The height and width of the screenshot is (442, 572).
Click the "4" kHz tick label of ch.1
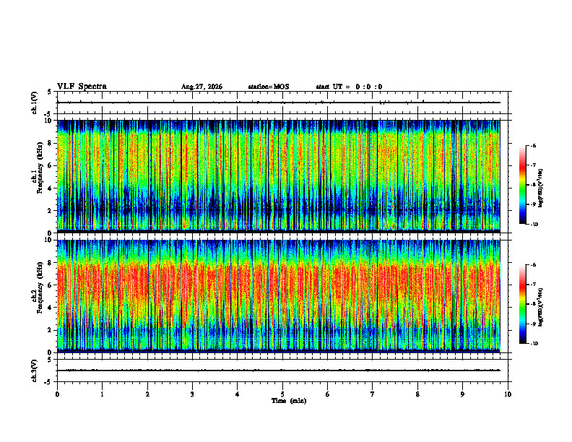point(50,188)
